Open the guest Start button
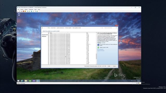166x93 pixels. pyautogui.click(x=18, y=81)
